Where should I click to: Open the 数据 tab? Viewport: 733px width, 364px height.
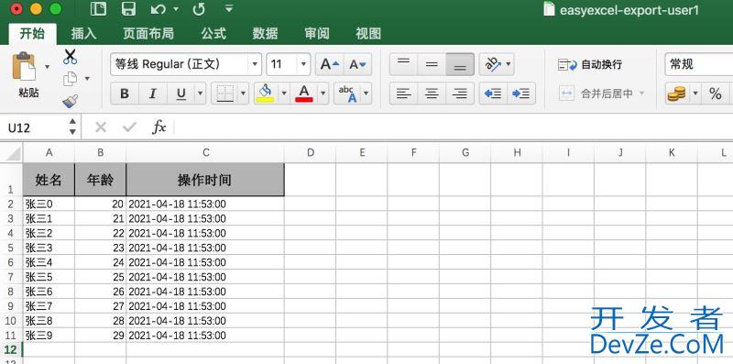[265, 33]
